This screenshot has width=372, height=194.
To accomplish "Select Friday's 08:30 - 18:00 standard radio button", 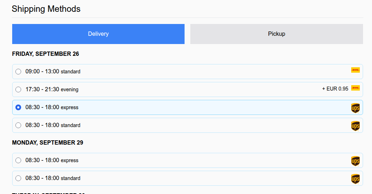I will point(18,125).
